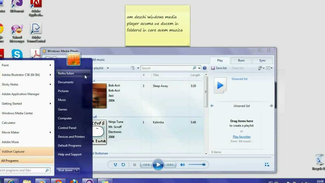Click the search magnifier icon in Media Player
The height and width of the screenshot is (183, 325).
pos(194,68)
